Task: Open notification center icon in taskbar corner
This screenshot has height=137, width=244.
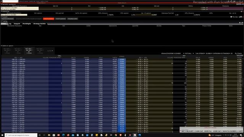Action: coord(241,135)
